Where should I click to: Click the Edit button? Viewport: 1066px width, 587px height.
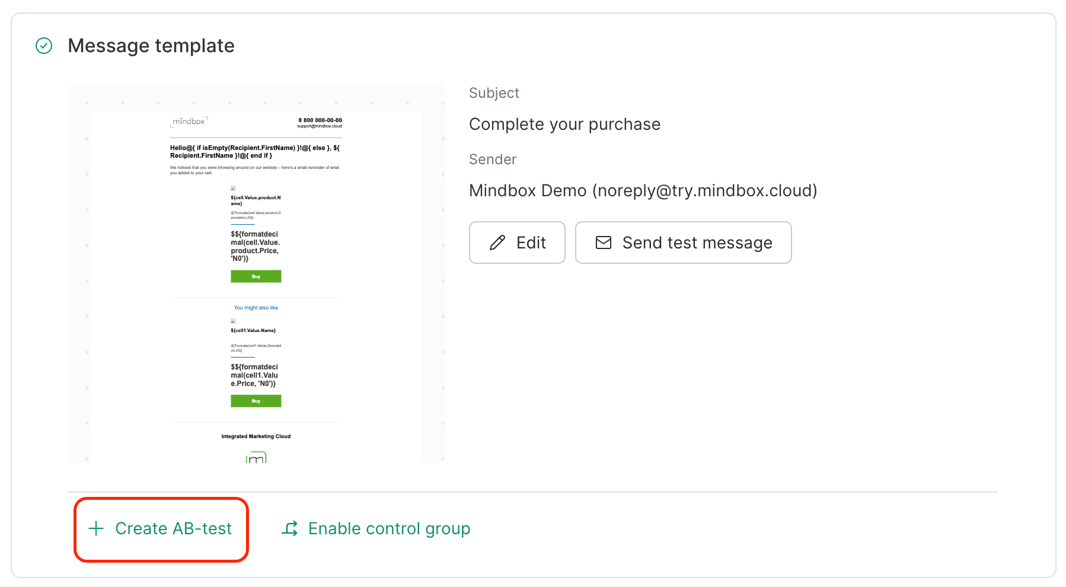[517, 243]
